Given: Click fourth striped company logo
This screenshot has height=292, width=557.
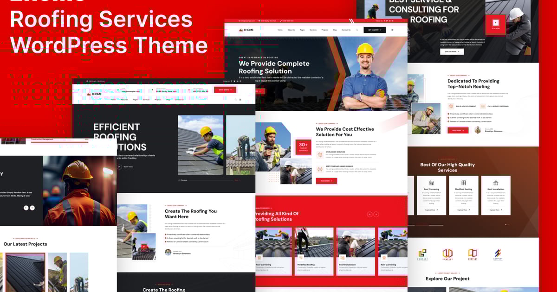Looking at the screenshot, I should tap(498, 254).
